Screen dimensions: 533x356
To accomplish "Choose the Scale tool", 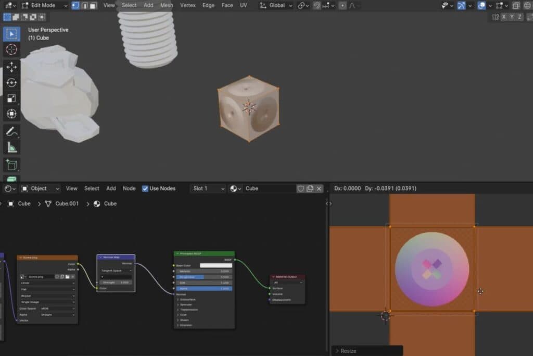I will coord(11,98).
